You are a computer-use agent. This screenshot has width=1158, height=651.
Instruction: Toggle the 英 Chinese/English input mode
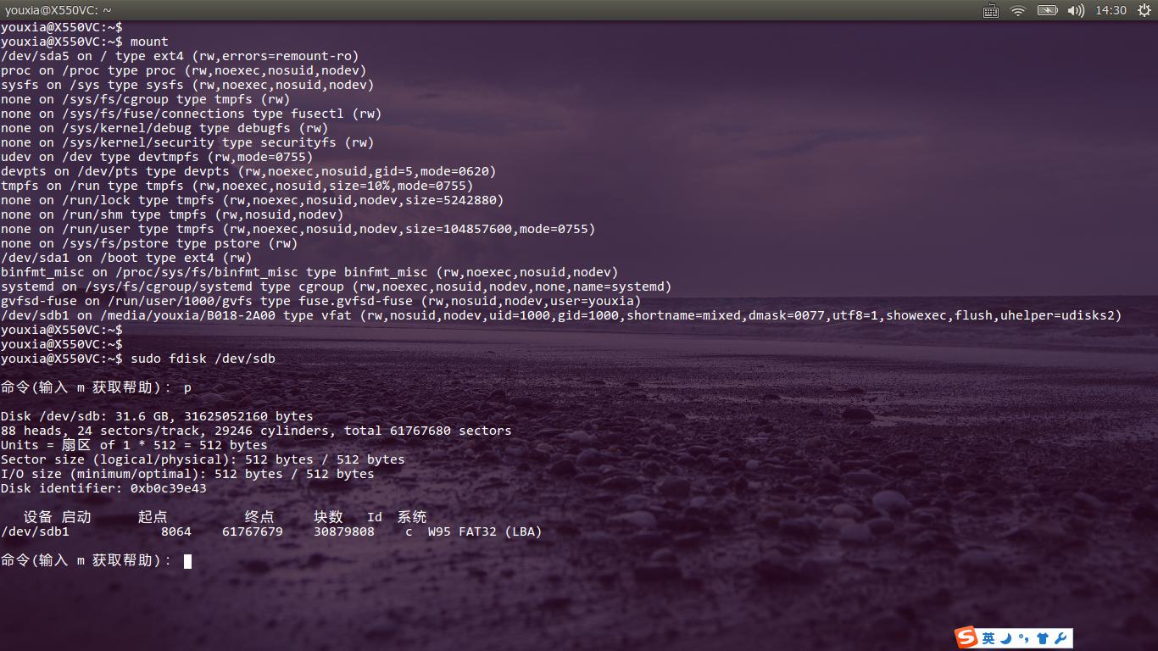[x=988, y=638]
